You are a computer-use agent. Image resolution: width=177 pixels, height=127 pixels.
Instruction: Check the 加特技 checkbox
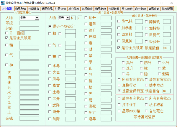146,28
